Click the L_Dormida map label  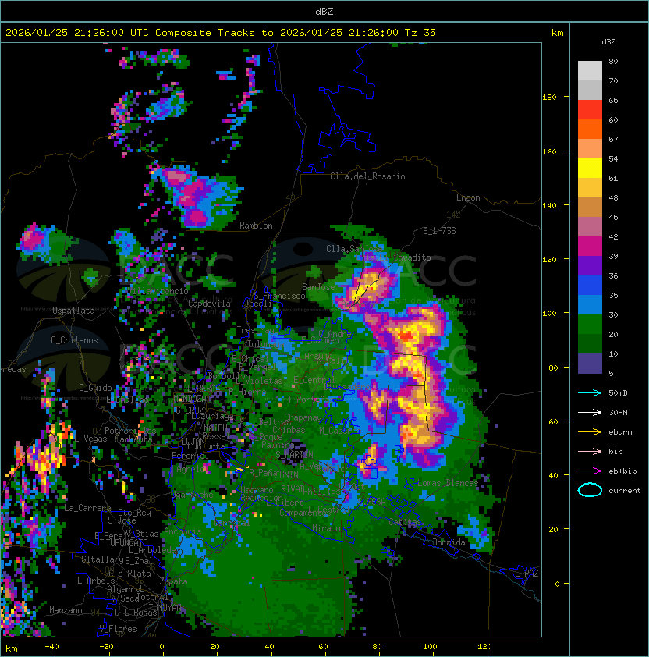pyautogui.click(x=444, y=542)
